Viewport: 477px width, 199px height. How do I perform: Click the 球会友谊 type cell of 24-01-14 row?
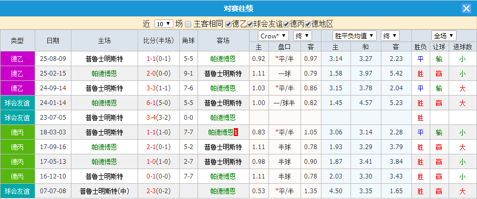click(17, 103)
